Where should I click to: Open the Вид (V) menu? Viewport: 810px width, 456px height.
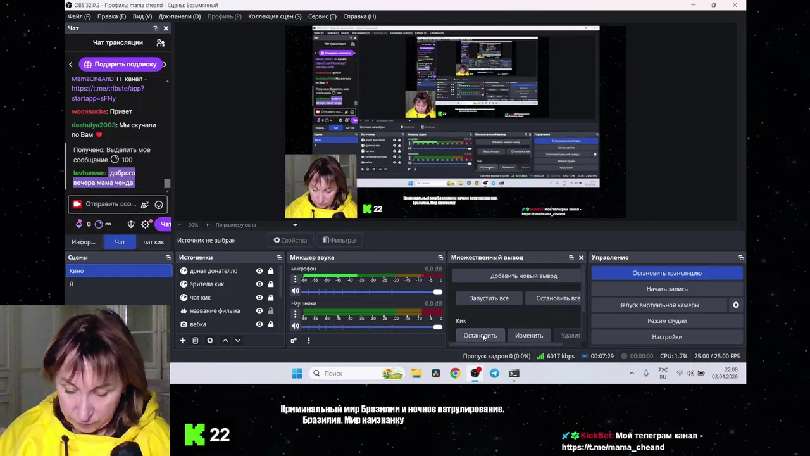142,16
